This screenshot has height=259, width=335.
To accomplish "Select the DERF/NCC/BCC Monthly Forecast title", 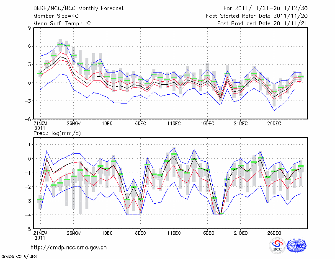I will 78,8.
